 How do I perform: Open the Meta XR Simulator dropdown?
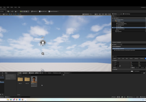(54, 12)
